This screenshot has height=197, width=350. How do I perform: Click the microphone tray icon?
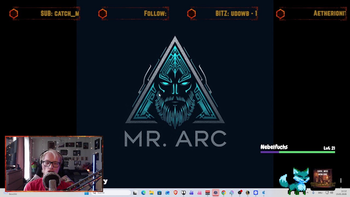(x=313, y=193)
